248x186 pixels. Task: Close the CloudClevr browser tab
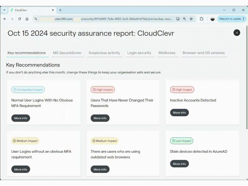click(53, 10)
